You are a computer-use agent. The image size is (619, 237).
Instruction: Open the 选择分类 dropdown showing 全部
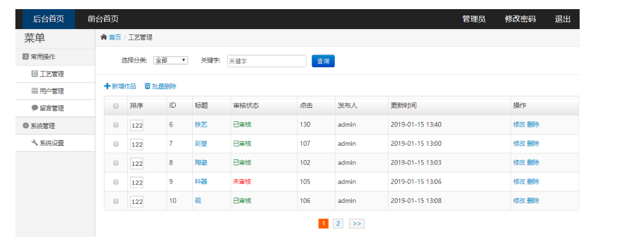[171, 60]
